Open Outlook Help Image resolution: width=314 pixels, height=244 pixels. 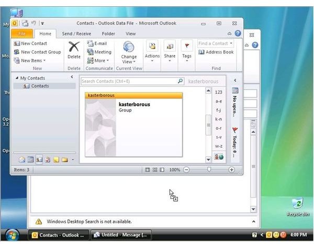point(238,33)
